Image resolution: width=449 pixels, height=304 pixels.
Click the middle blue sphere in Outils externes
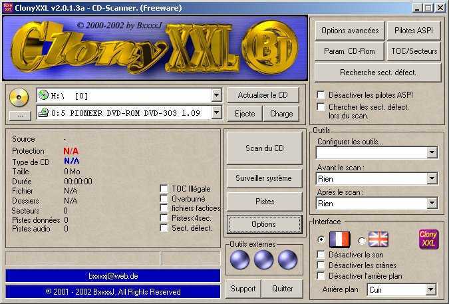point(263,259)
